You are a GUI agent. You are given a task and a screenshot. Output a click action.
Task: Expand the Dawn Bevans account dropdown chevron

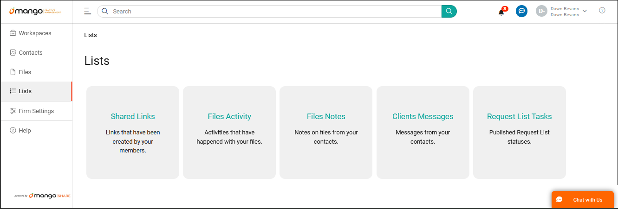[x=585, y=11]
